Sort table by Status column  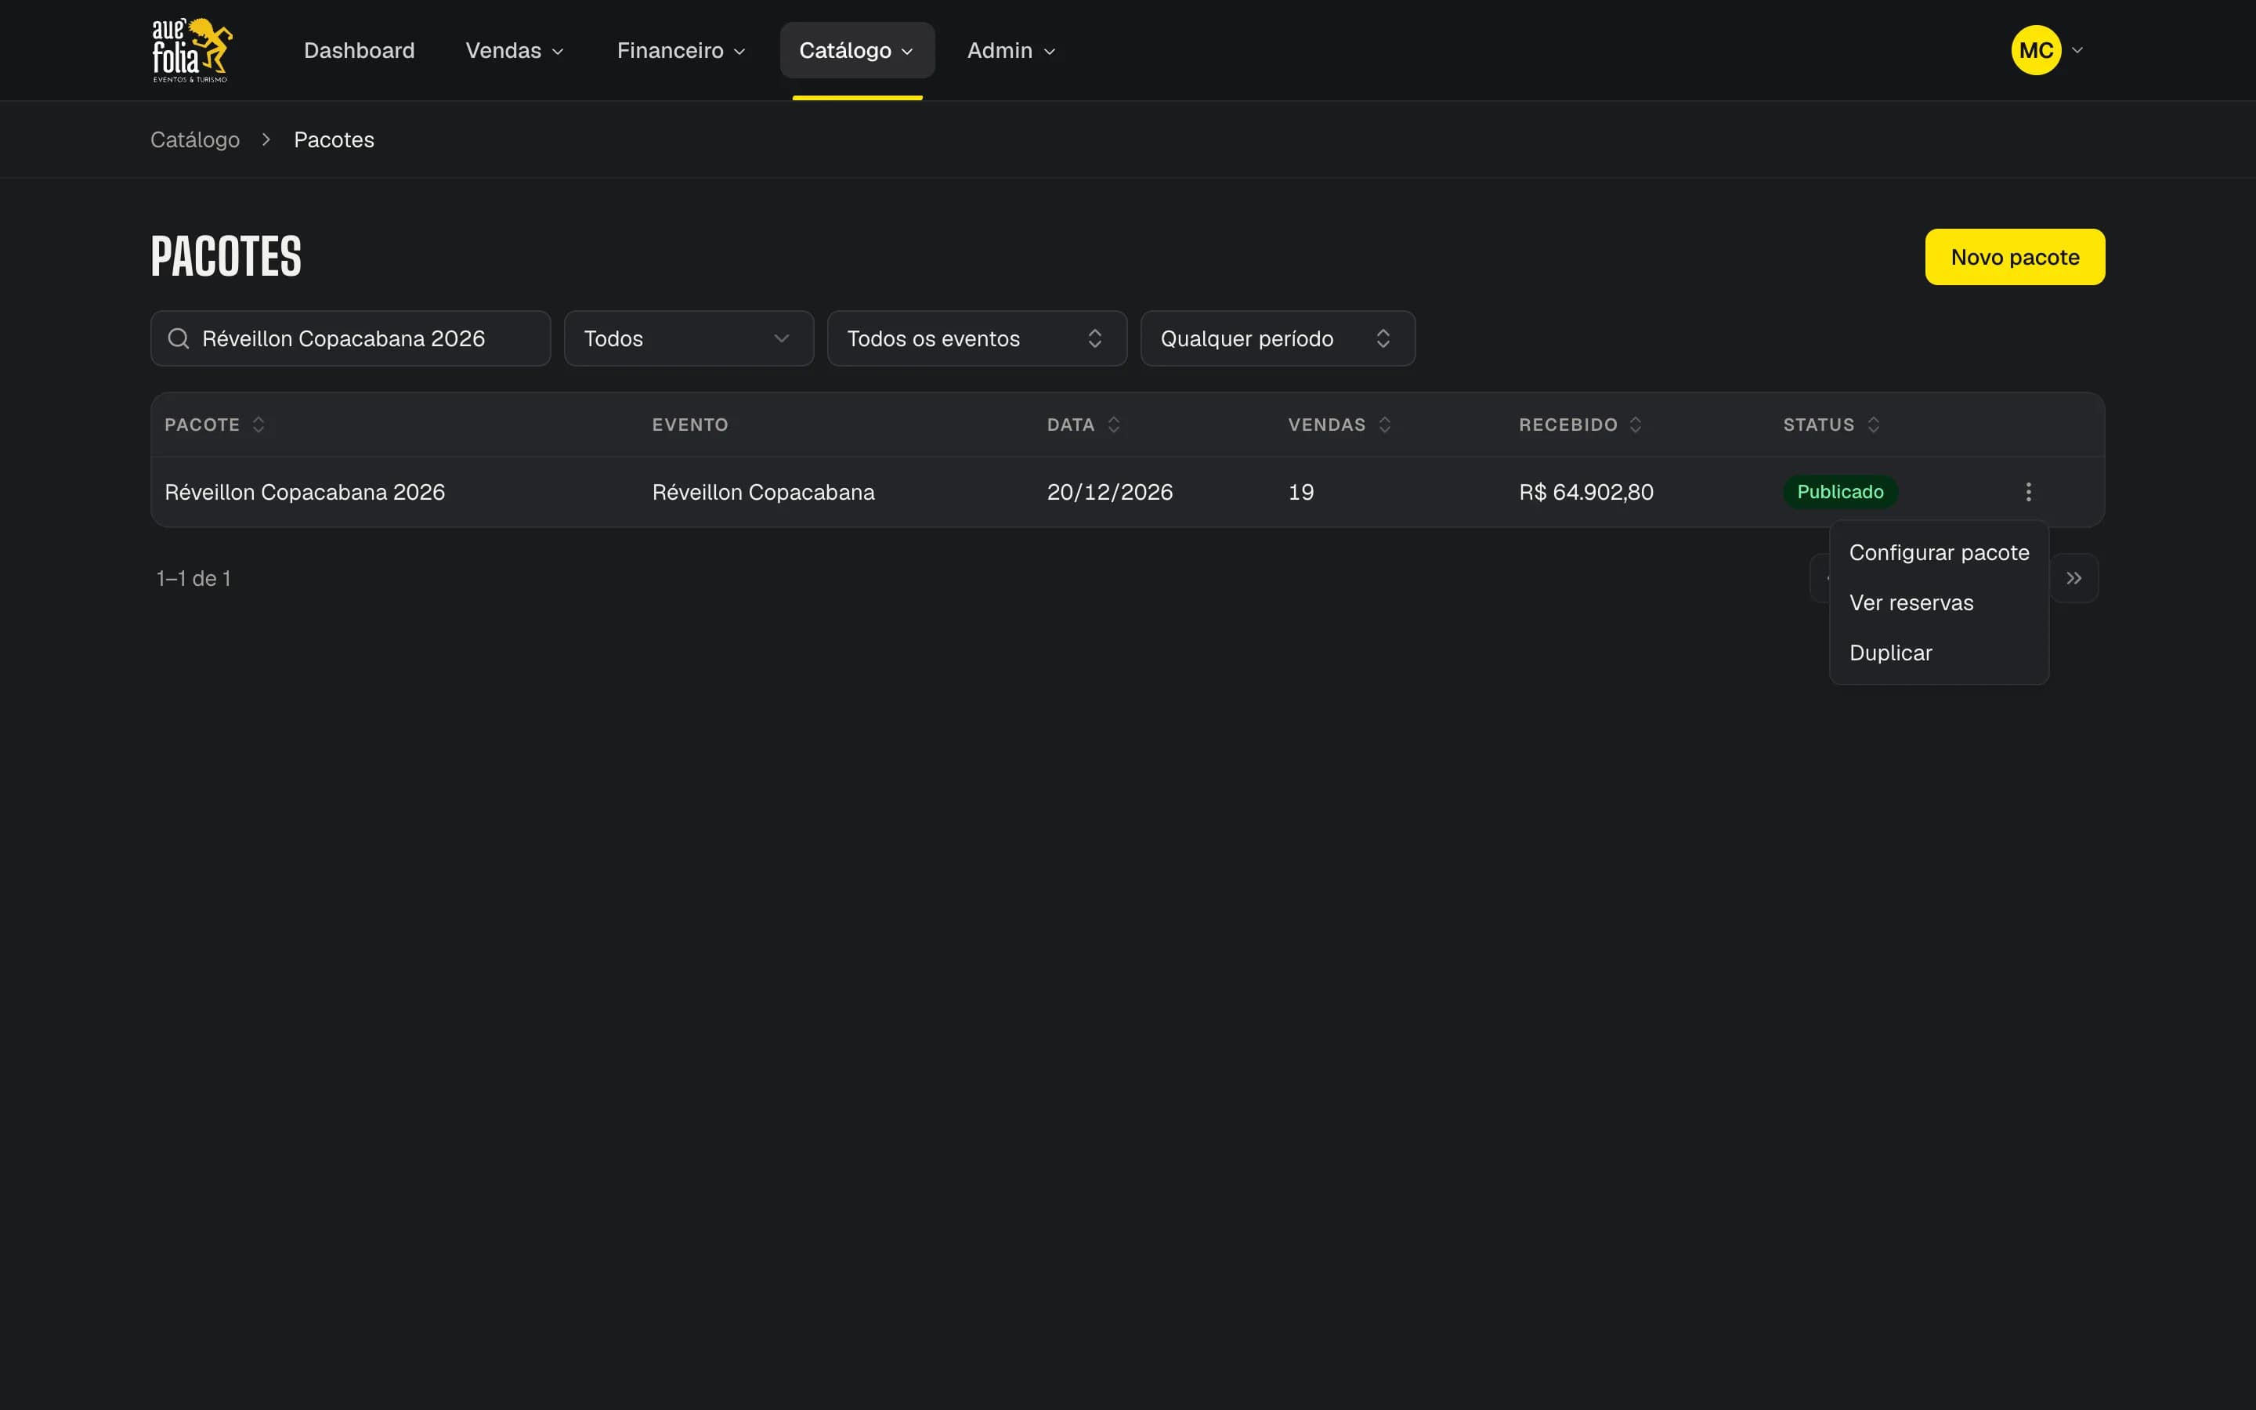[1832, 425]
